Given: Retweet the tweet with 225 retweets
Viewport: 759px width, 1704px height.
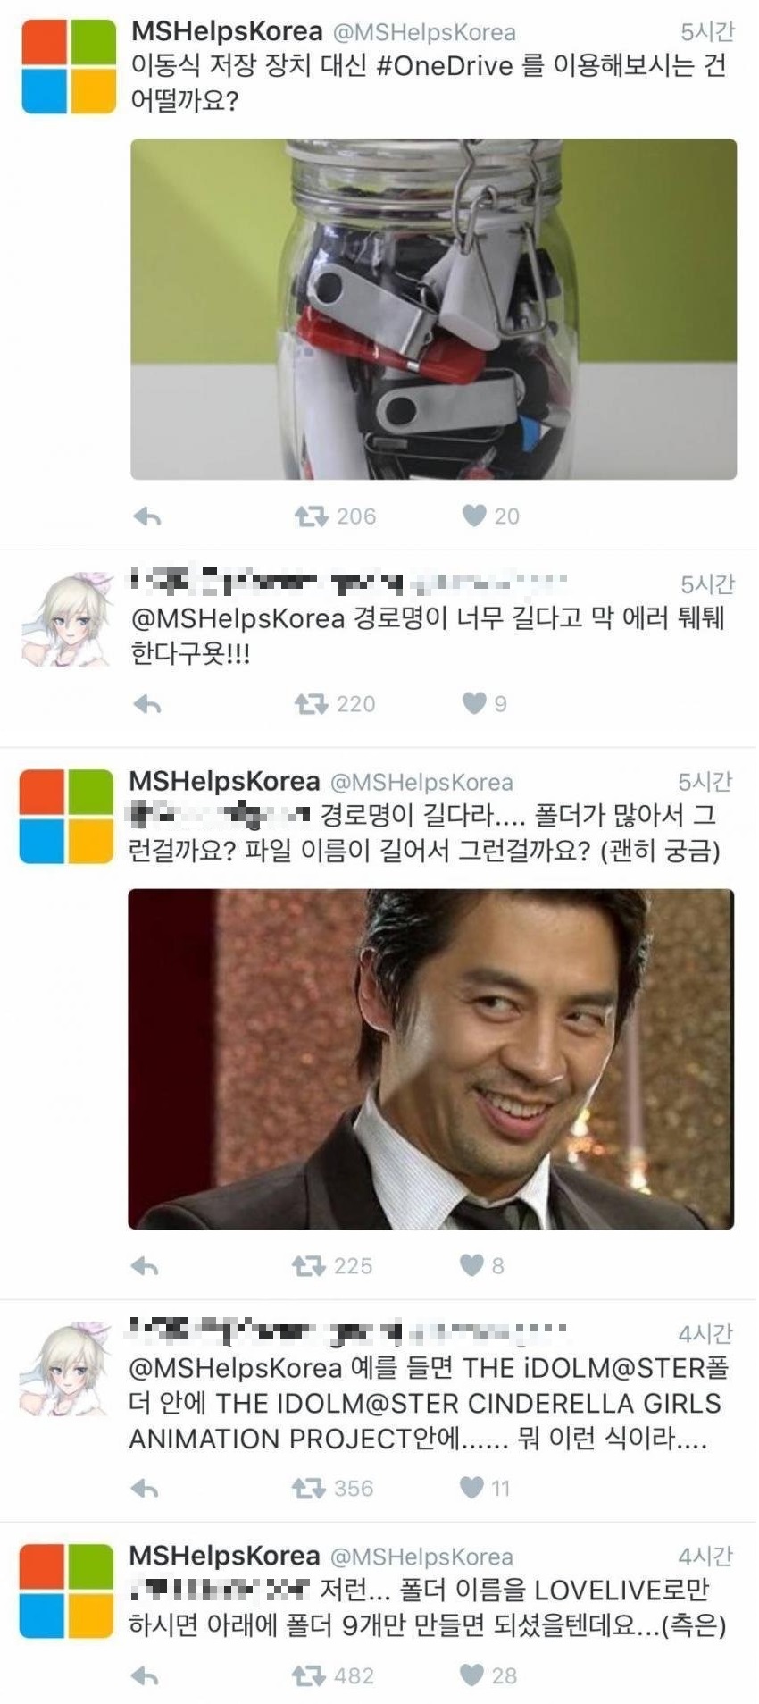Looking at the screenshot, I should coord(309,1265).
